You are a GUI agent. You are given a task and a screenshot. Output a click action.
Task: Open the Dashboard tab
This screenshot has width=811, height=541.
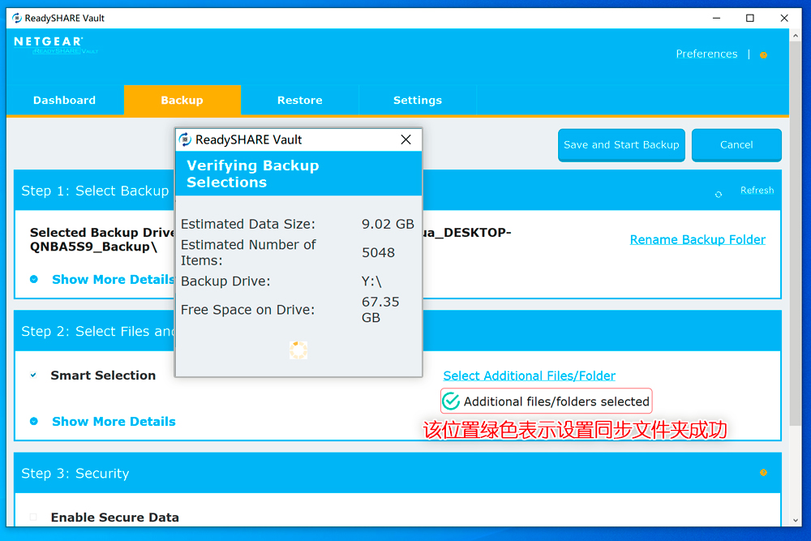(65, 100)
